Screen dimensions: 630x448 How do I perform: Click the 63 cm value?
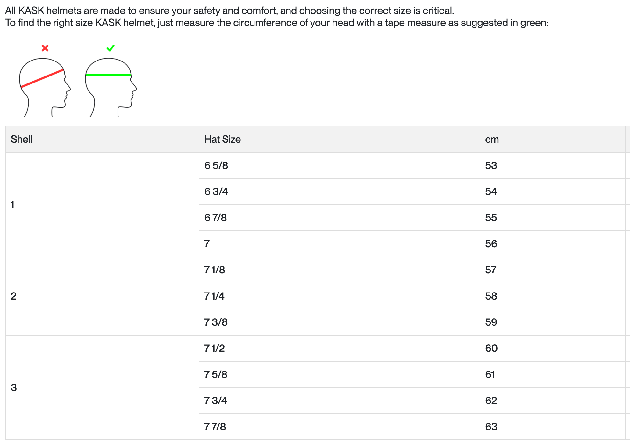click(491, 427)
